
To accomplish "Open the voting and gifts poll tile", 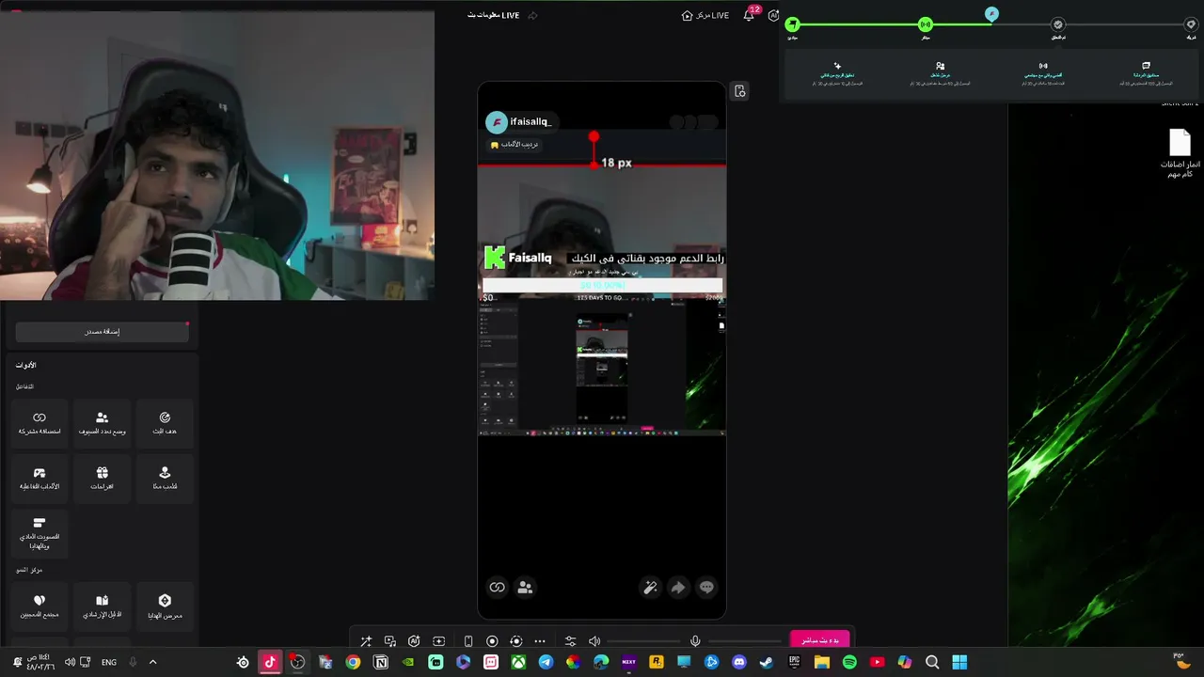I will [x=40, y=533].
